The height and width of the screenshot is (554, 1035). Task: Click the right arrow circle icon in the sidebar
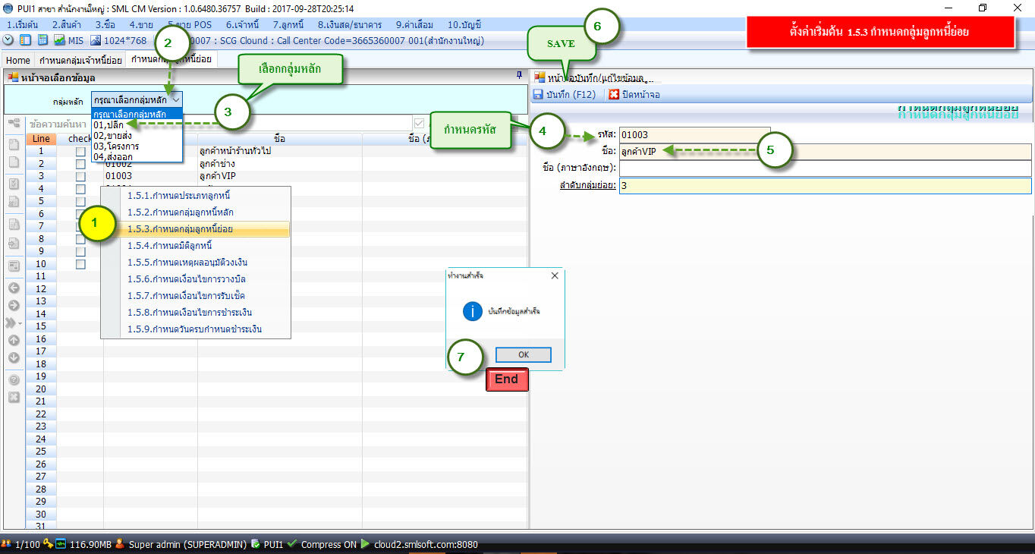pyautogui.click(x=14, y=305)
